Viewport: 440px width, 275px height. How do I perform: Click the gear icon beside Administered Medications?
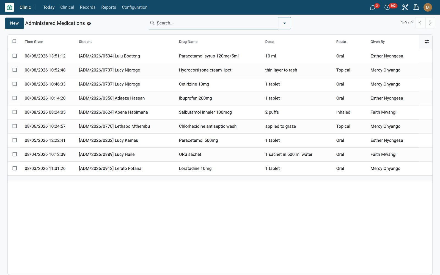tap(89, 24)
